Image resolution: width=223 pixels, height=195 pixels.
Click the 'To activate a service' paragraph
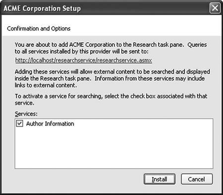(111, 99)
